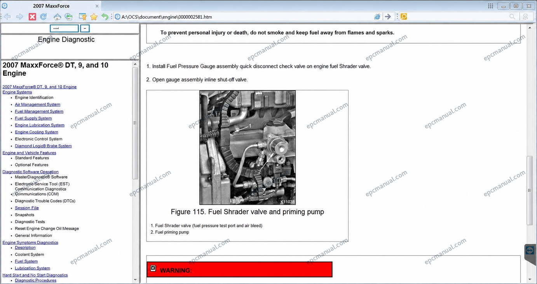Collapse panel with the minus button
Viewport: 537px width, 284px height.
pyautogui.click(x=85, y=28)
